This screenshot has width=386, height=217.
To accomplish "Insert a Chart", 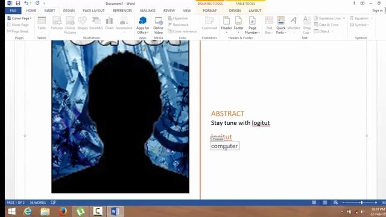I will tap(109, 24).
